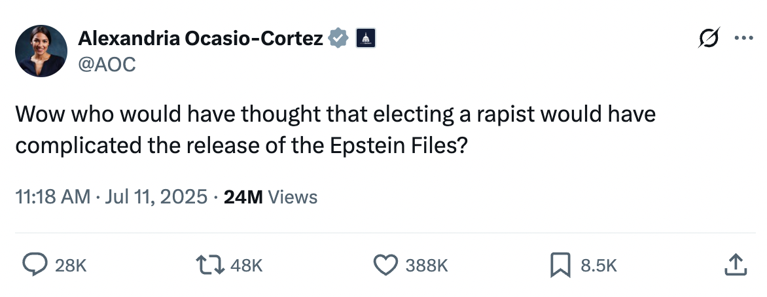Screen dimensions: 767x297
Task: Click the 388K likes count
Action: 427,265
